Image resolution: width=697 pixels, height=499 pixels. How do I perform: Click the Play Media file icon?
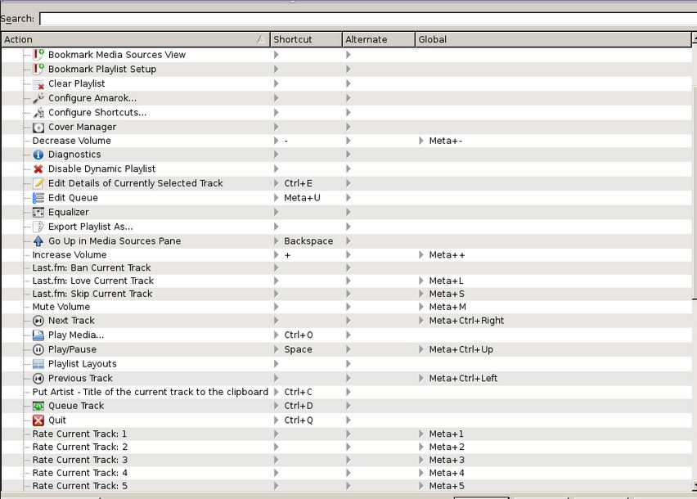pos(38,335)
